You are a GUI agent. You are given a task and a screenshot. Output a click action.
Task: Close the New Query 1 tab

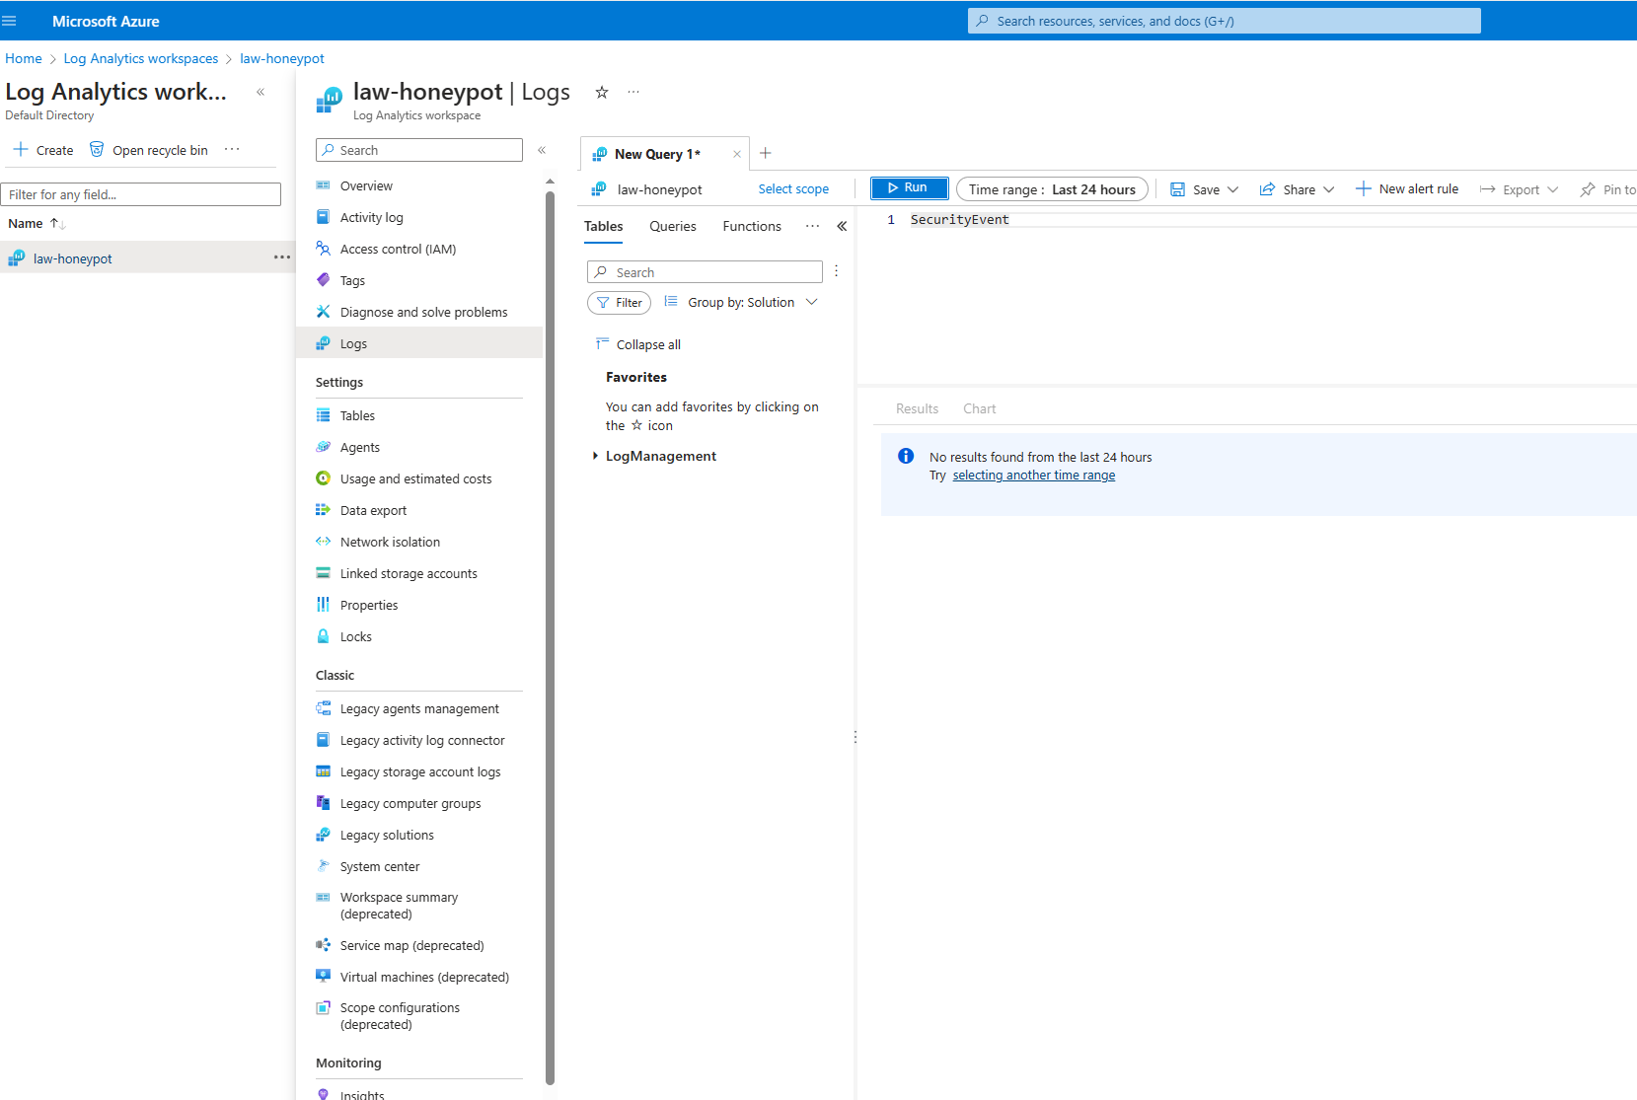click(737, 154)
